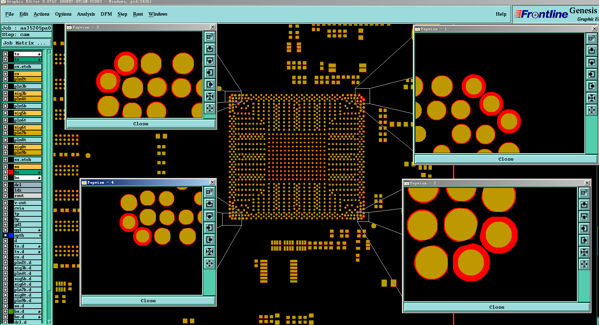
Task: Pan right in Popview 4
Action: point(210,239)
